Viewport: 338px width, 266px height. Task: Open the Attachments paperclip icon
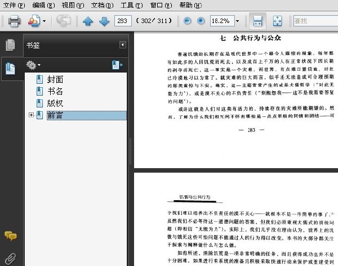tap(10, 259)
